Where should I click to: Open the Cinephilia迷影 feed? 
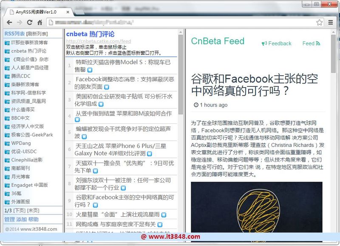click(x=27, y=160)
